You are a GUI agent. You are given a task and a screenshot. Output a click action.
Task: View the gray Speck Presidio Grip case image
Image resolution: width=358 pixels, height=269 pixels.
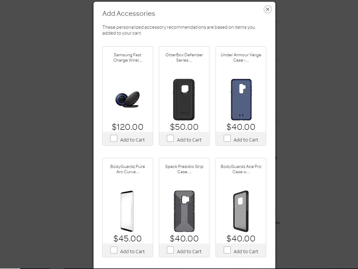[184, 211]
